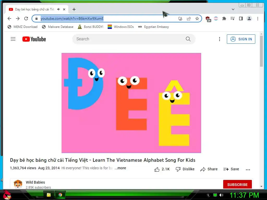This screenshot has height=200, width=267.
Task: Click the Aug 23, 2014 upload date
Action: pyautogui.click(x=49, y=168)
